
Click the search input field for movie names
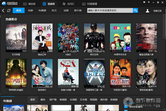point(110,10)
